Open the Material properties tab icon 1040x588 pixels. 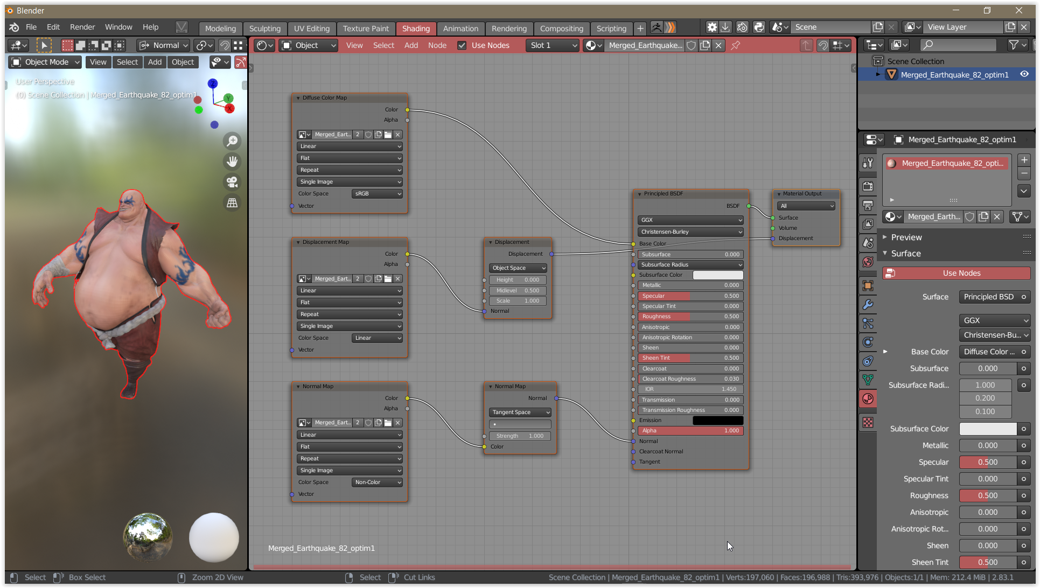point(868,399)
